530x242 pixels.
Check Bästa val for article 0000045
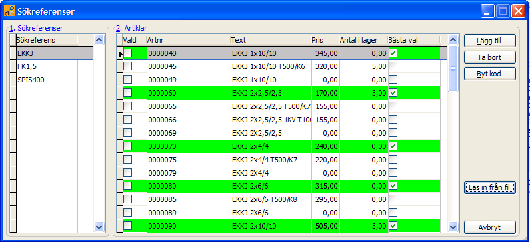tap(393, 66)
